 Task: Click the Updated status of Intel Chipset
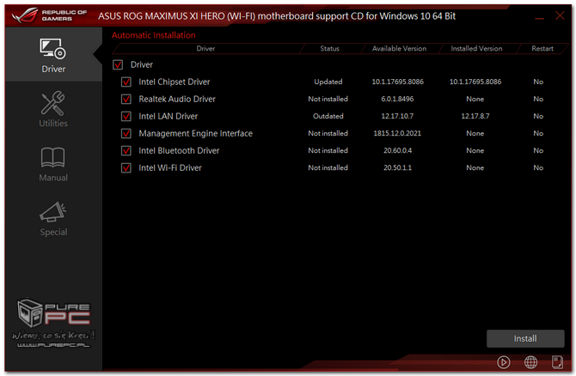[328, 82]
